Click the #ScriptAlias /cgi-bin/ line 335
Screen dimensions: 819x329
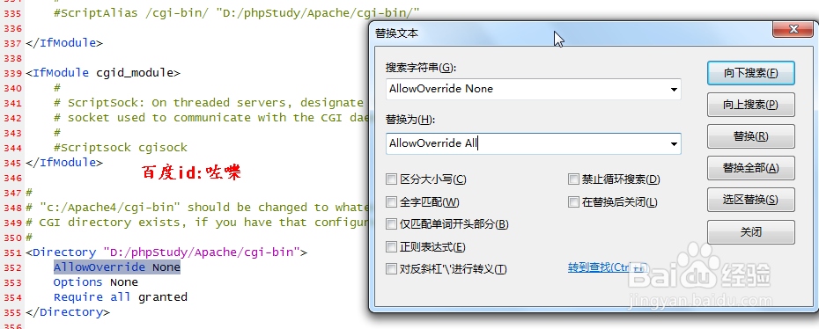237,13
